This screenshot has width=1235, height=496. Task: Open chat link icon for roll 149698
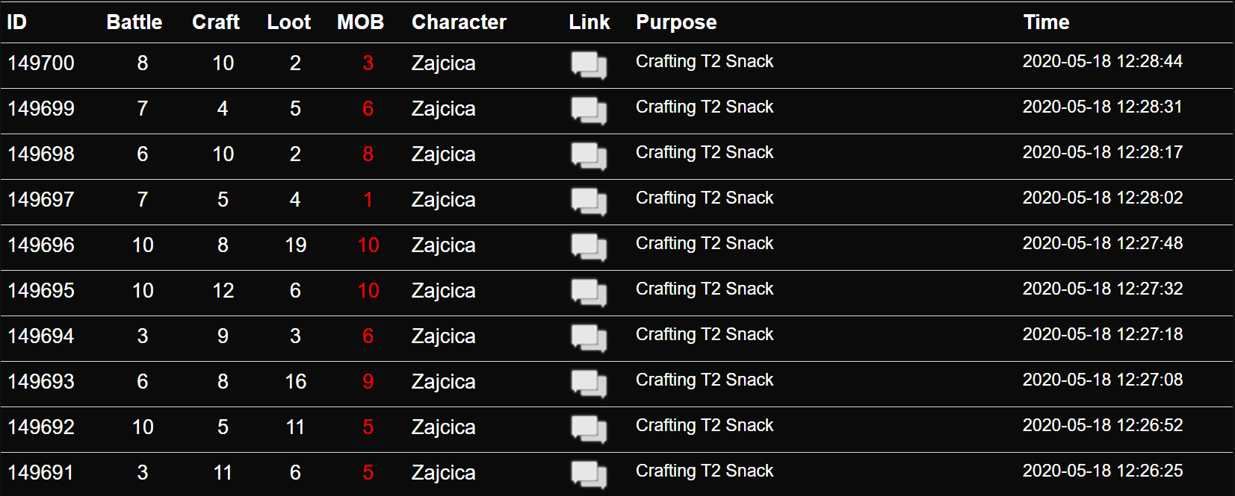click(589, 156)
